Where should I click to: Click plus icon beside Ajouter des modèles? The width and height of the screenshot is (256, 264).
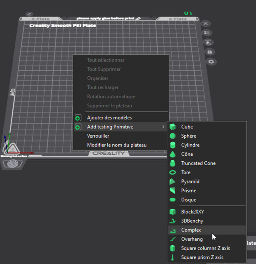click(78, 118)
